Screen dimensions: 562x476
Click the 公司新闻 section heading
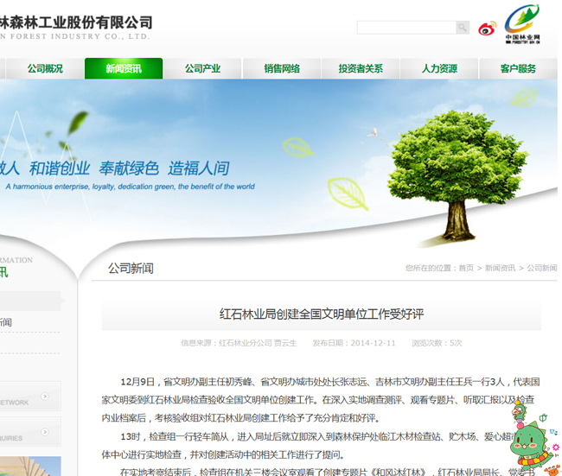(x=131, y=269)
